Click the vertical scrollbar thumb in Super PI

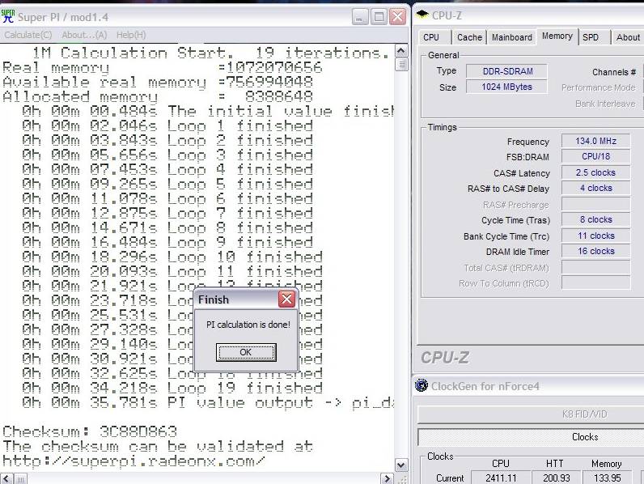coord(401,65)
